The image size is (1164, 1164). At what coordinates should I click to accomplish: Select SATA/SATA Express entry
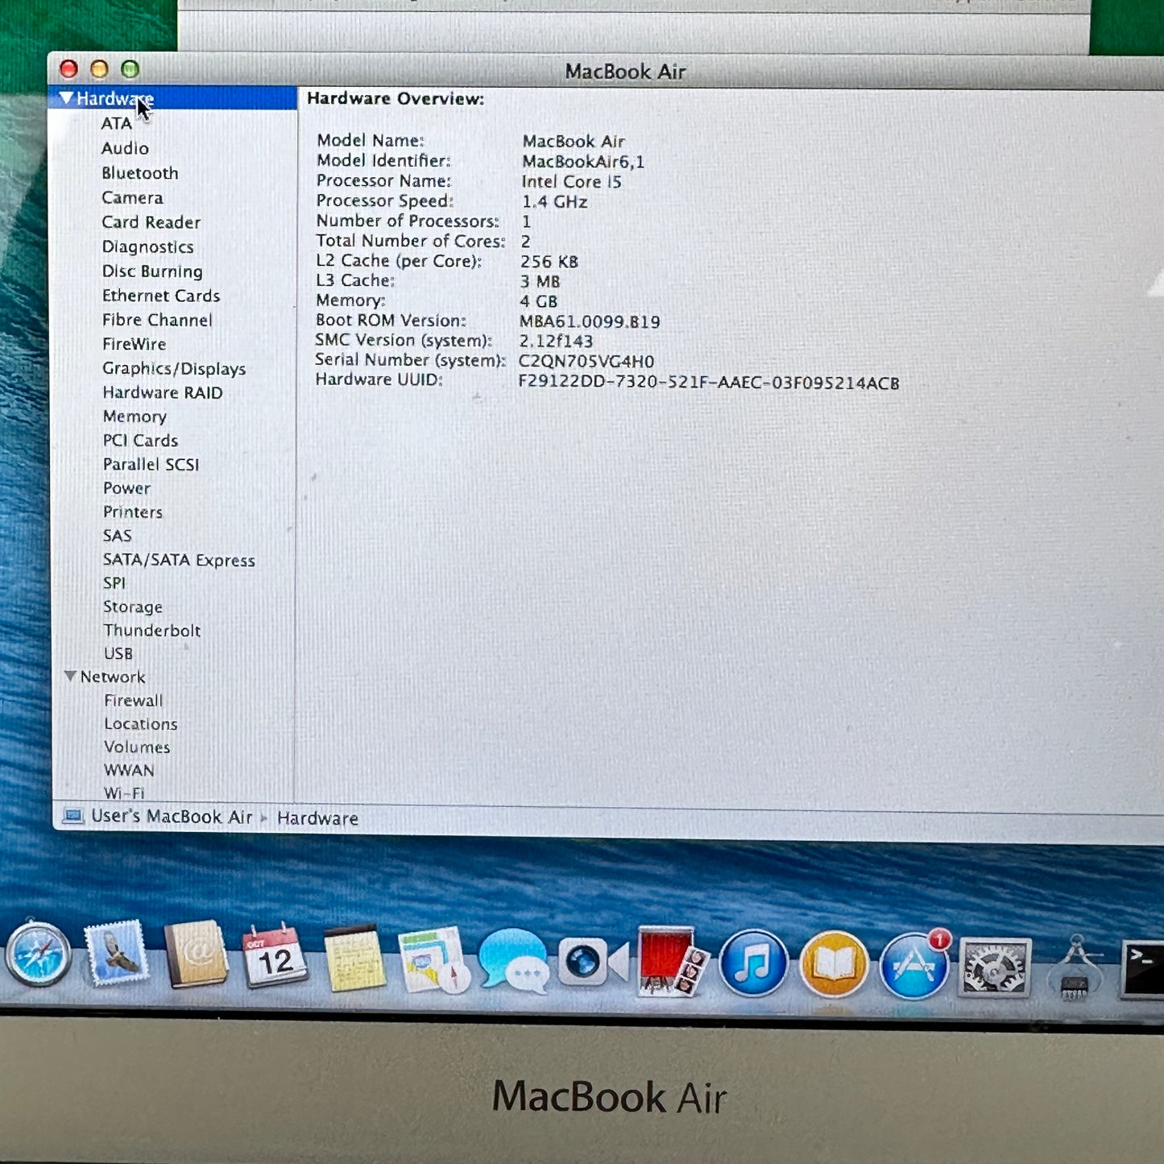tap(179, 560)
